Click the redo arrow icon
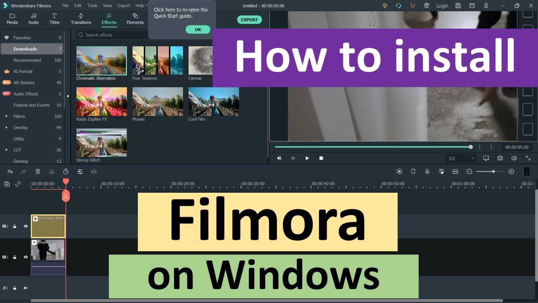This screenshot has height=303, width=538. point(24,172)
